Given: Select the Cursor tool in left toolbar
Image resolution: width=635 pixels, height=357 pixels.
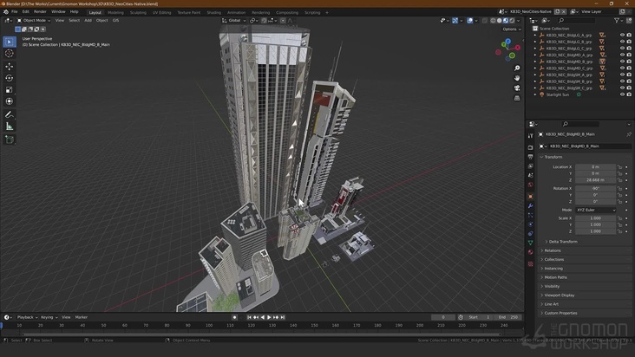Looking at the screenshot, I should (10, 54).
